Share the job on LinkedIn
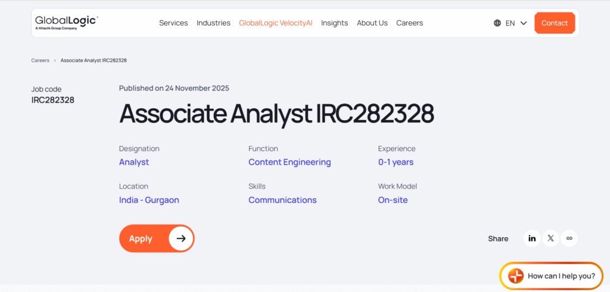The height and width of the screenshot is (292, 610). click(x=532, y=238)
